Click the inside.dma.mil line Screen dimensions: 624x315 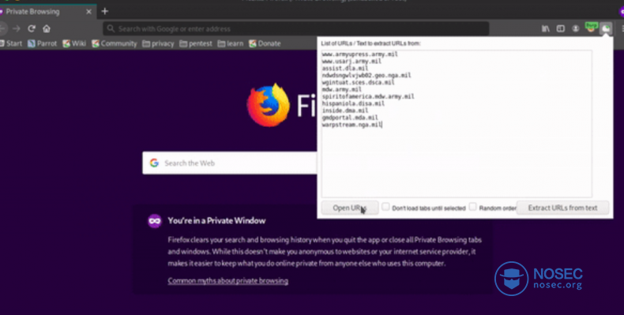pyautogui.click(x=345, y=111)
